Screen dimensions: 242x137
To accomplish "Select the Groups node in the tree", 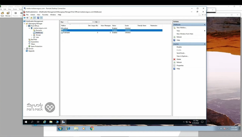I will 38,35.
